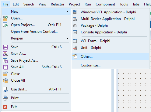Click the Unit document icon
The height and width of the screenshot is (112, 151).
(x=75, y=48)
